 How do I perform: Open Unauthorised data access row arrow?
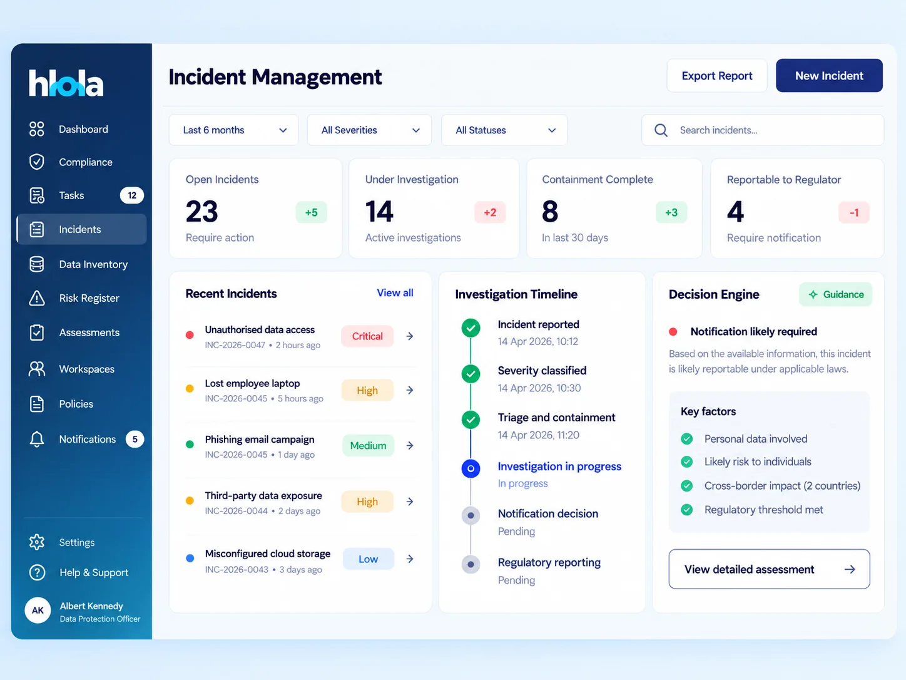[x=410, y=336]
